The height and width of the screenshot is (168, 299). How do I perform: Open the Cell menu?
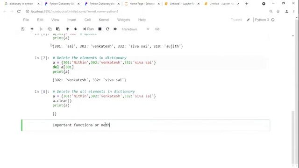point(87,20)
